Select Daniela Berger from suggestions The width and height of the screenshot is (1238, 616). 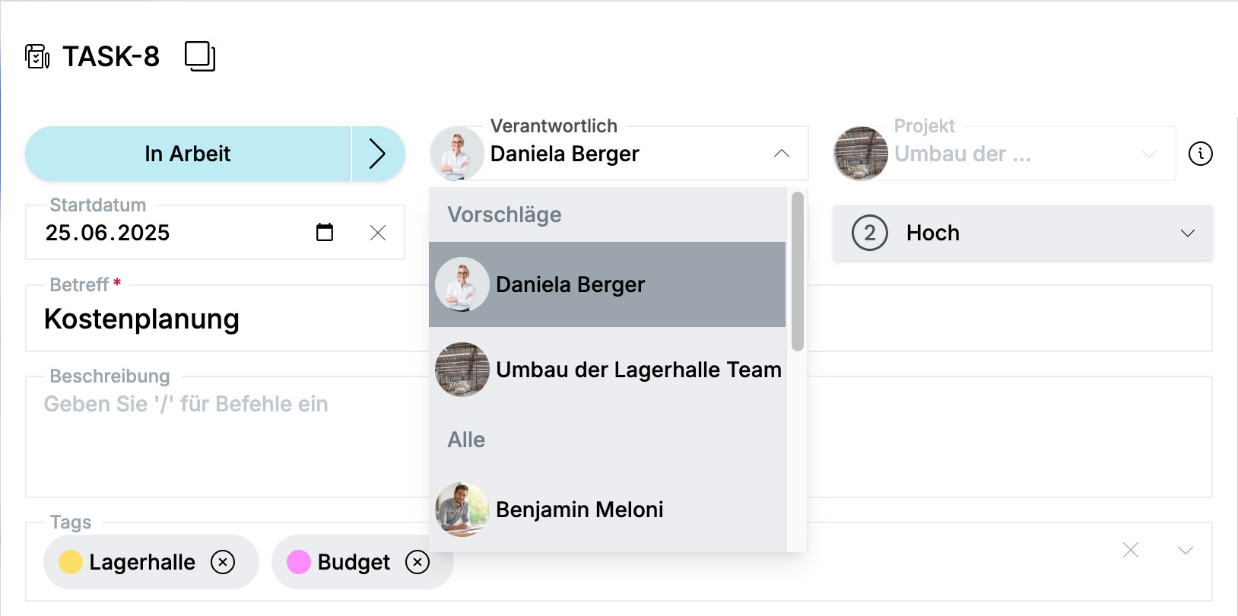pyautogui.click(x=607, y=284)
